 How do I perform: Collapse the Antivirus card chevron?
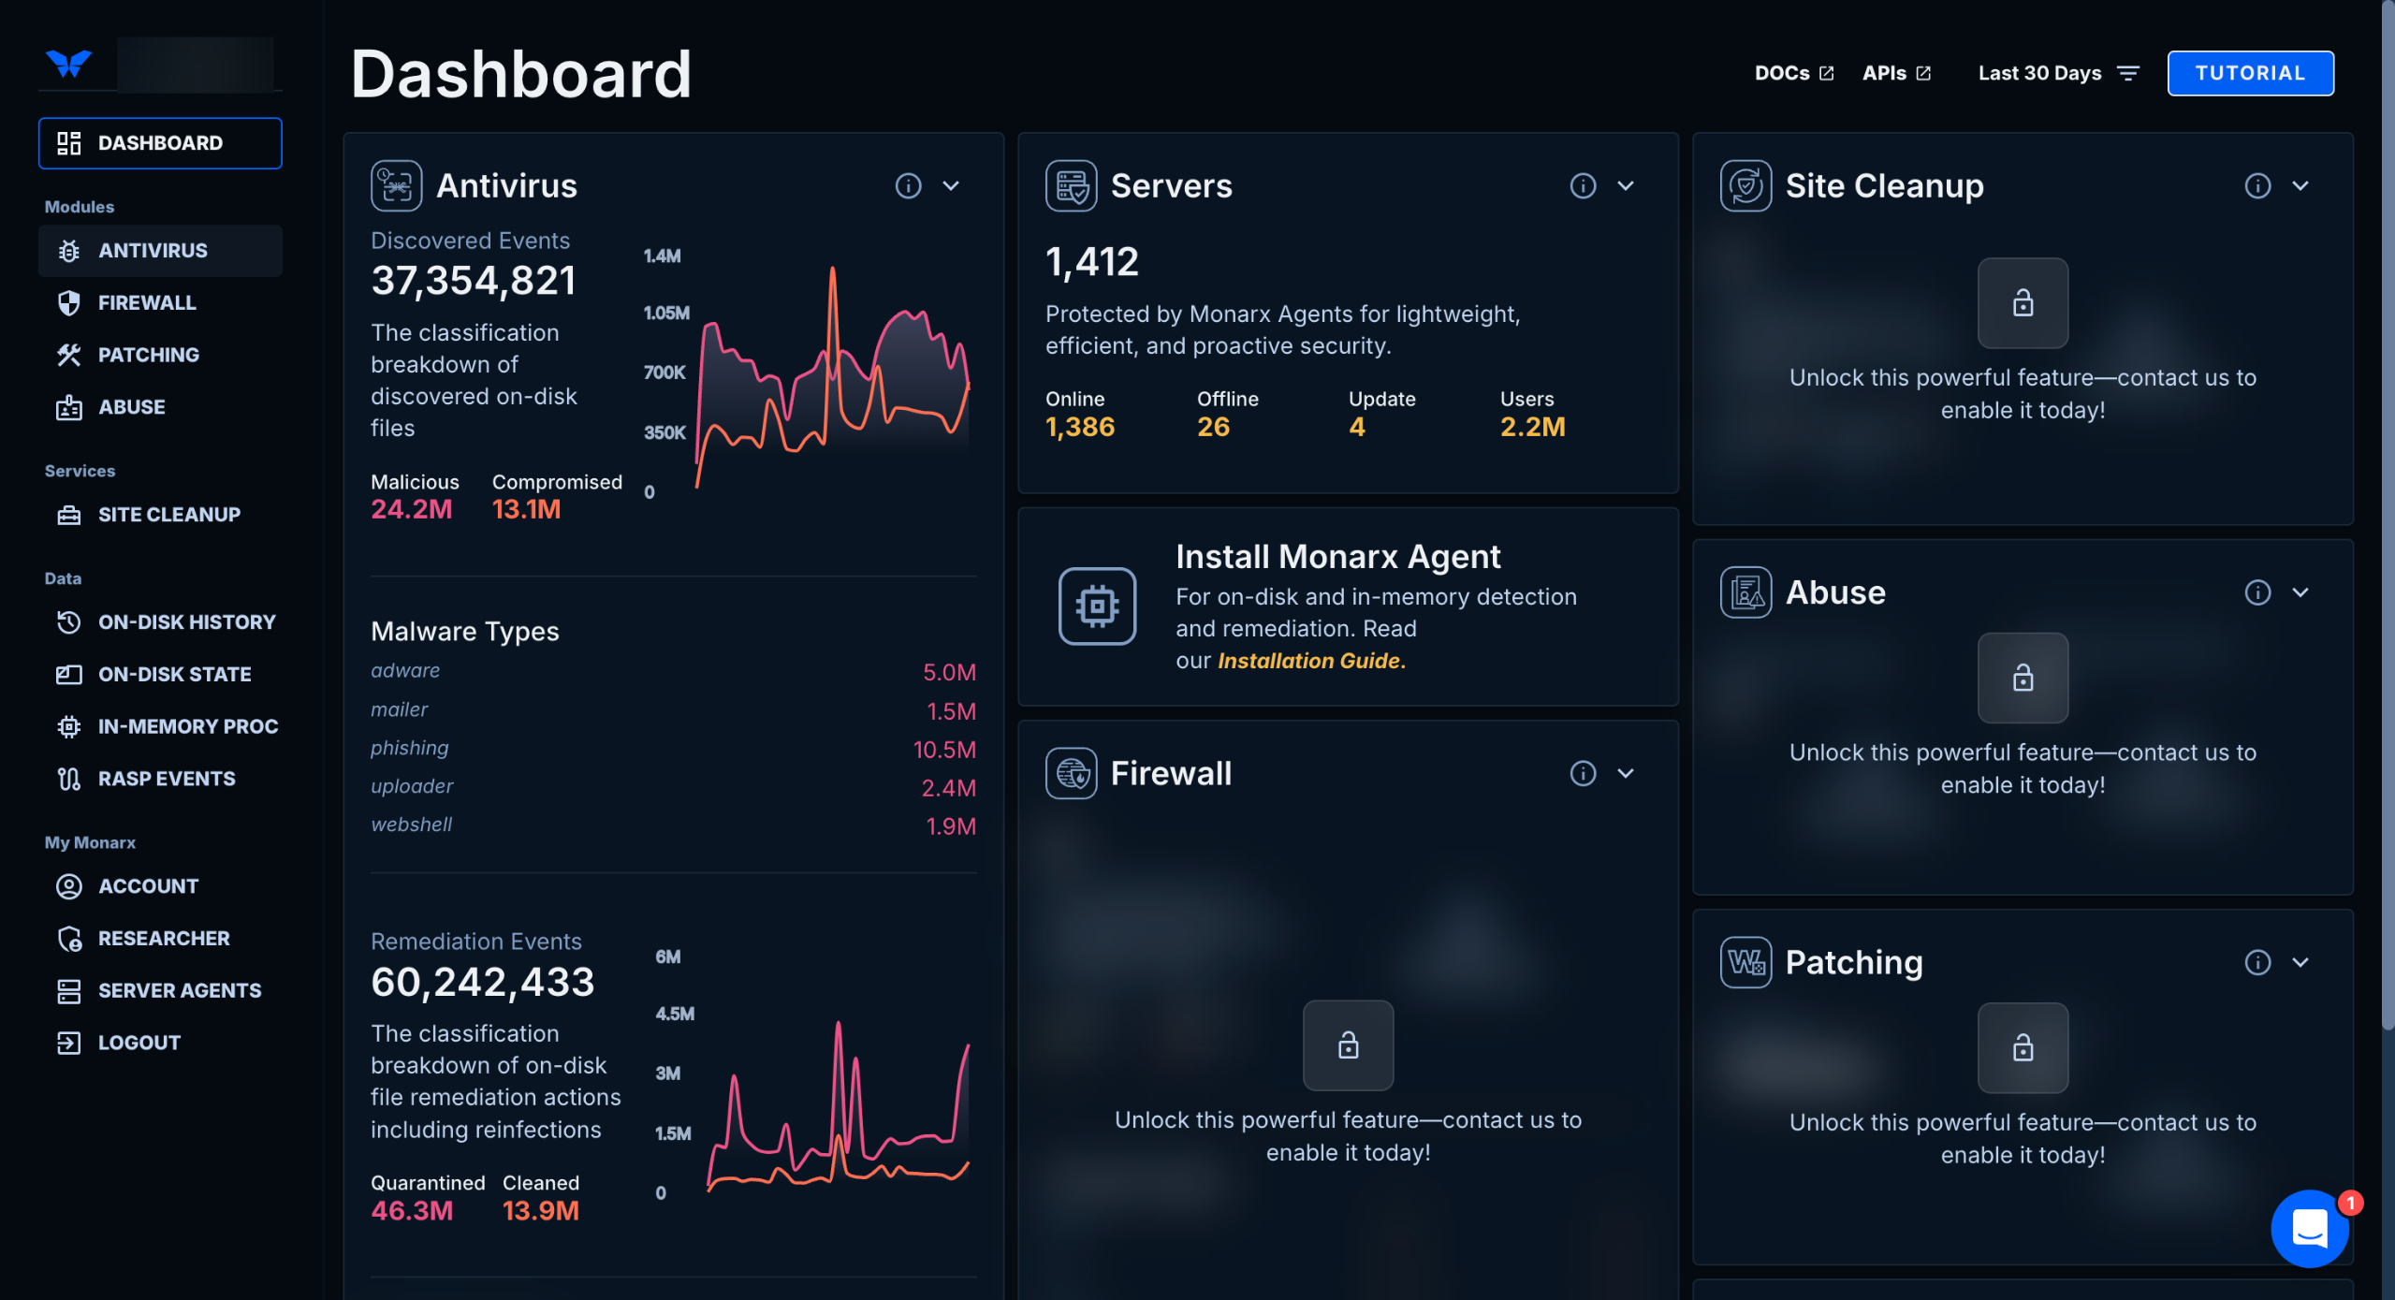click(x=951, y=185)
